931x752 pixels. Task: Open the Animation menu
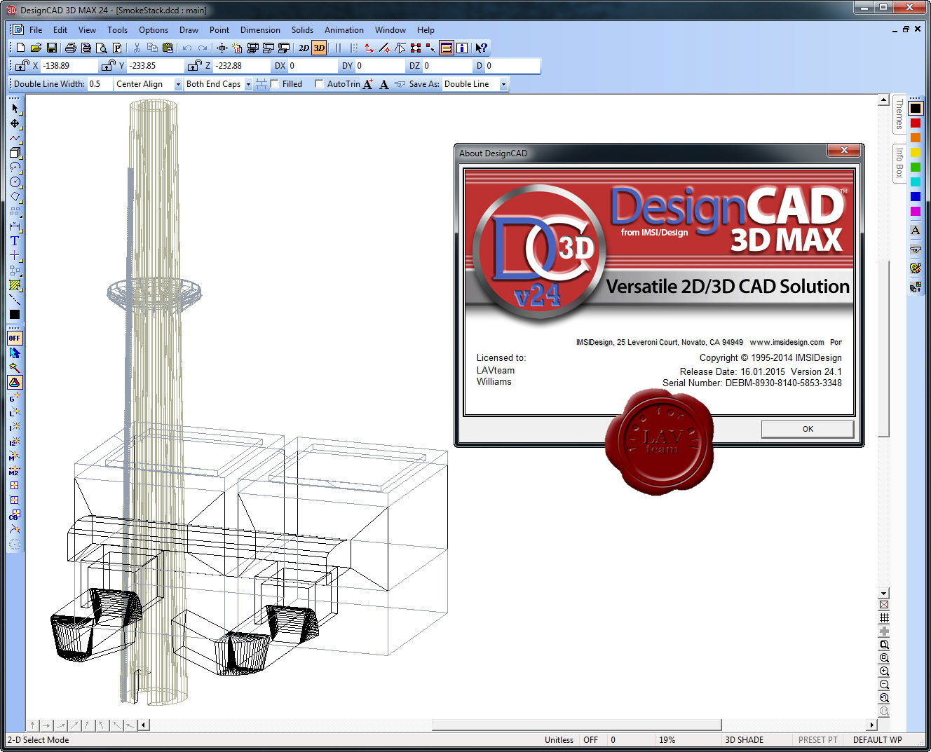coord(344,29)
